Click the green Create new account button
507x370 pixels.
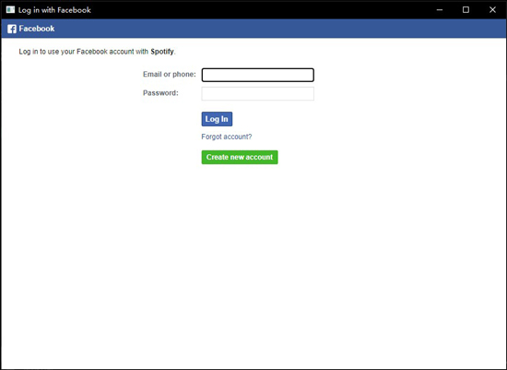tap(240, 157)
